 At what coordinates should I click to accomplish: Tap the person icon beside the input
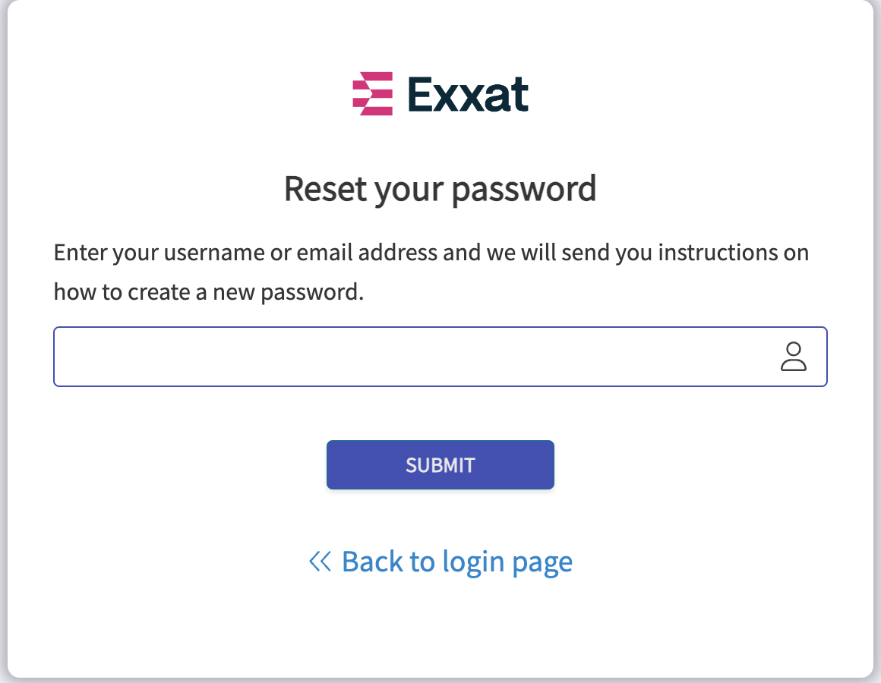(x=794, y=357)
